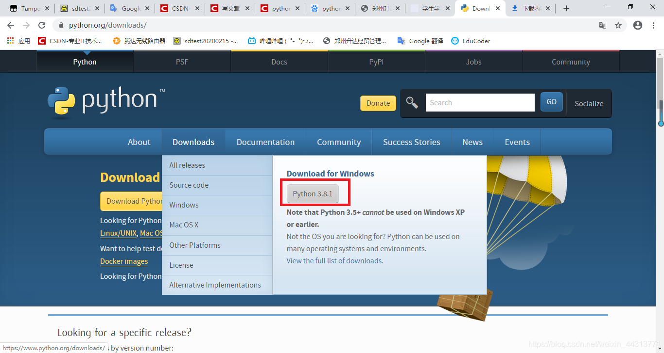664x353 pixels.
Task: Reload the python.org page
Action: coord(42,25)
